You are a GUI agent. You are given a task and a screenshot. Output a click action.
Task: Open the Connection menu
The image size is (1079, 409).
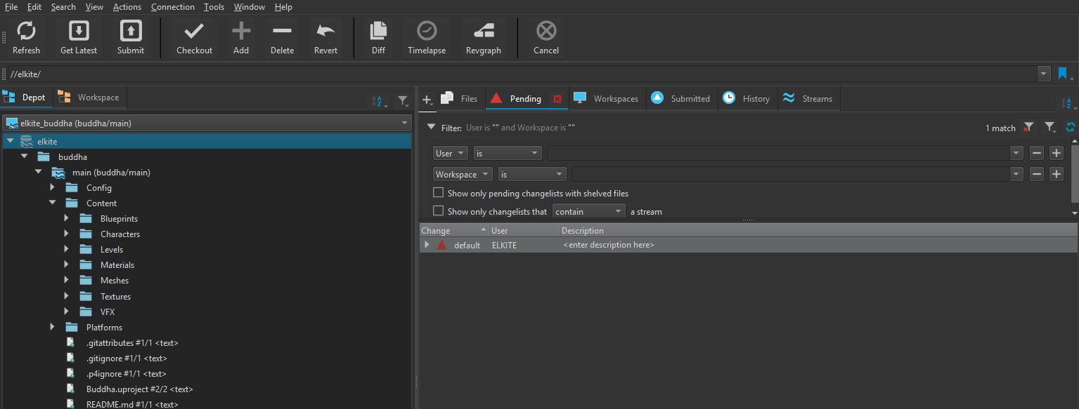pos(172,6)
